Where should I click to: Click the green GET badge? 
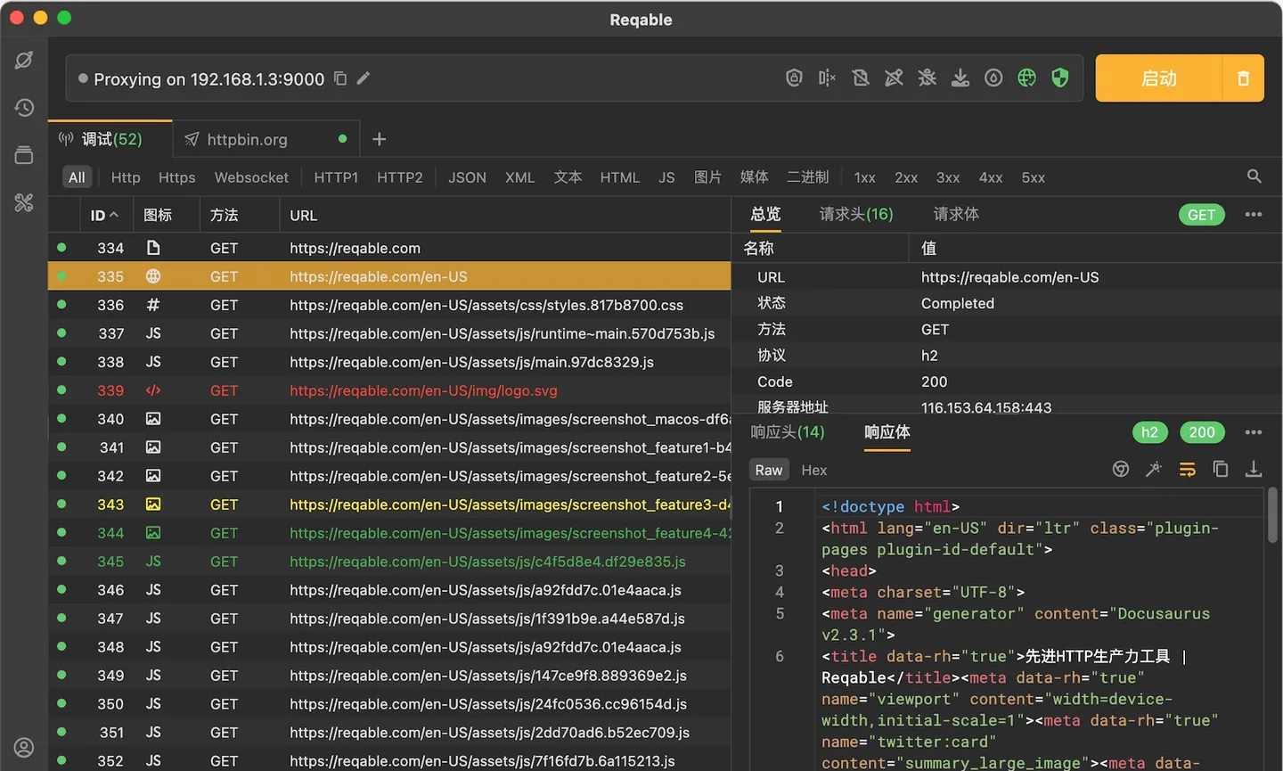click(1201, 215)
